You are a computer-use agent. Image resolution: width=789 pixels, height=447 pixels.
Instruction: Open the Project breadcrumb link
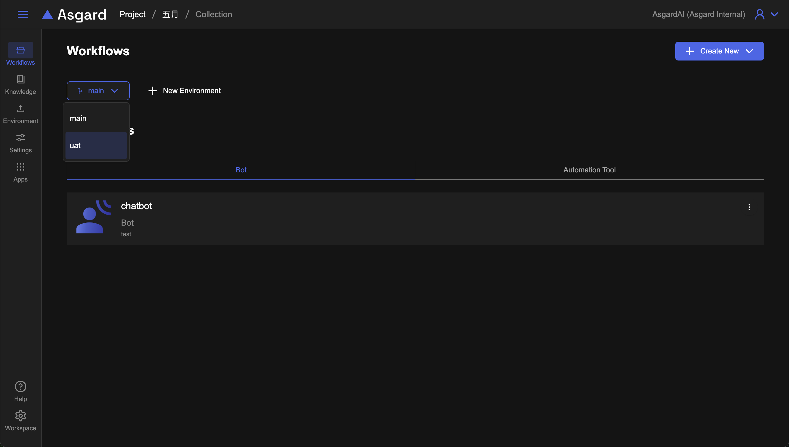click(x=132, y=14)
